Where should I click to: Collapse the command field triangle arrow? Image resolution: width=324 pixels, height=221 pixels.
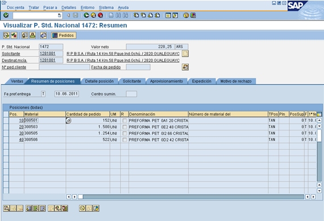coord(68,15)
